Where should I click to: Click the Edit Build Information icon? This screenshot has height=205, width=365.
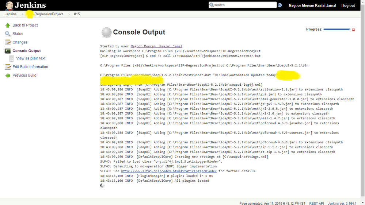pos(8,67)
